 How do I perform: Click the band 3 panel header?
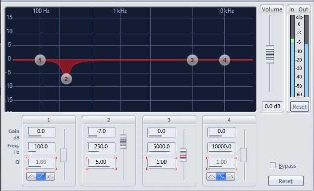click(169, 120)
